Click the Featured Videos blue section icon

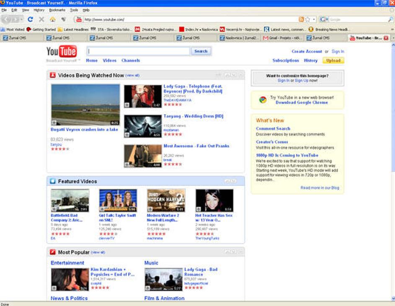tap(53, 181)
